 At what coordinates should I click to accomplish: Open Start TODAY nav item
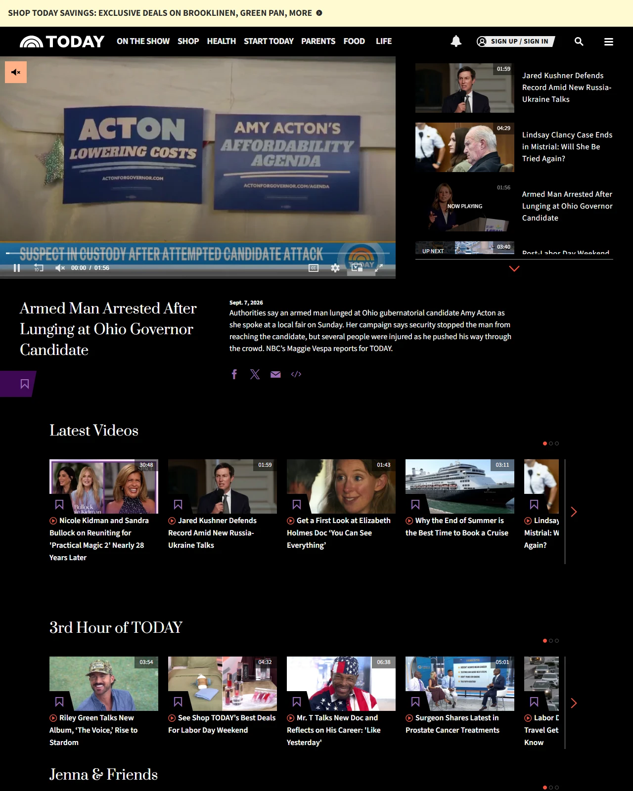tap(269, 42)
